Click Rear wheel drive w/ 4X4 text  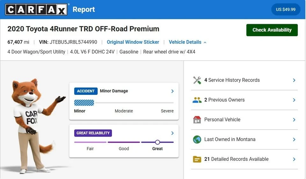tap(169, 52)
